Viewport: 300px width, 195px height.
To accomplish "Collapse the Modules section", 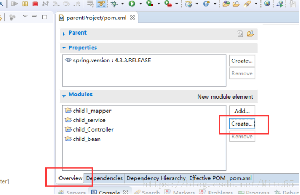I will click(64, 96).
